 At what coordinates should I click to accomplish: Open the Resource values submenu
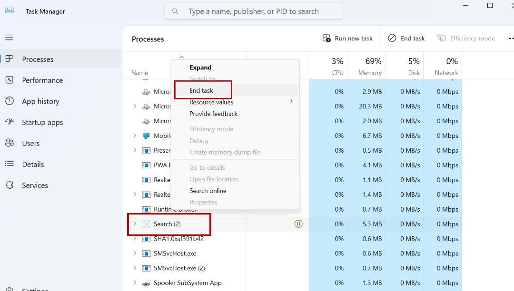[210, 102]
